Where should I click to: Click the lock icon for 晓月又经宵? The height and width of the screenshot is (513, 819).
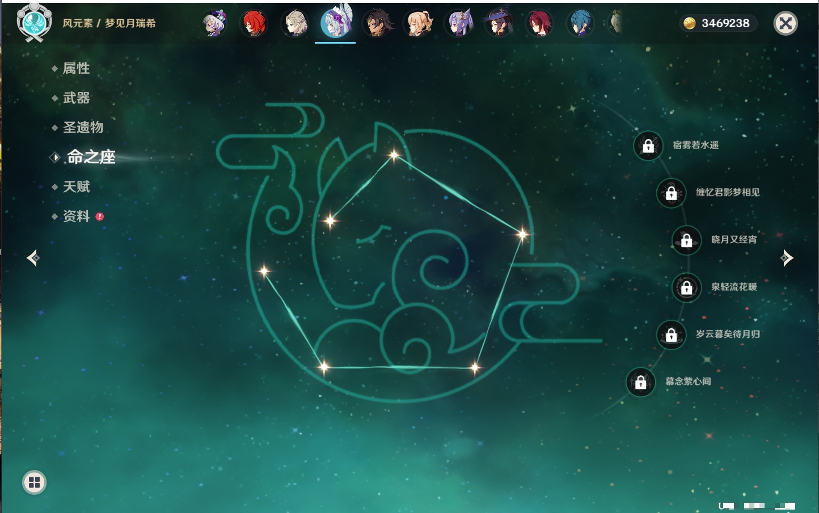687,240
